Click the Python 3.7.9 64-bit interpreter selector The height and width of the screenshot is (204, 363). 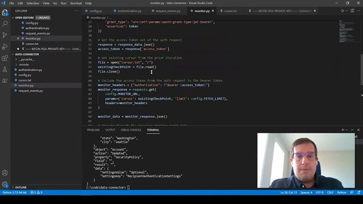[14, 193]
